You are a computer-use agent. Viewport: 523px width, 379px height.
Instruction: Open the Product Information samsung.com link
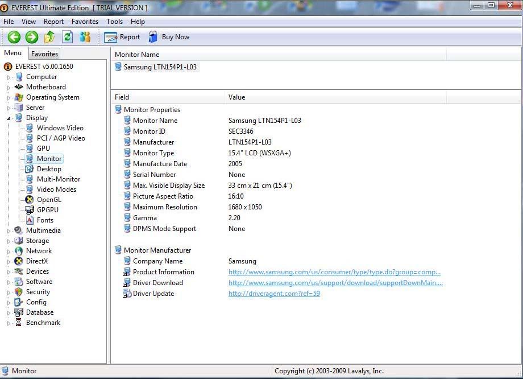pos(334,272)
